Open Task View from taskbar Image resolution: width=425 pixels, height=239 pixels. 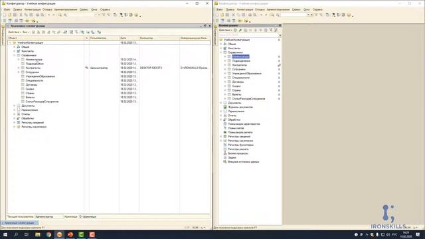coord(27,234)
